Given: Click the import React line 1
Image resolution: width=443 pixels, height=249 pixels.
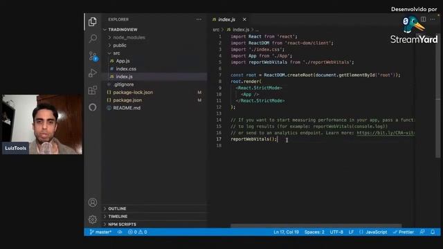Looking at the screenshot, I should (264, 37).
